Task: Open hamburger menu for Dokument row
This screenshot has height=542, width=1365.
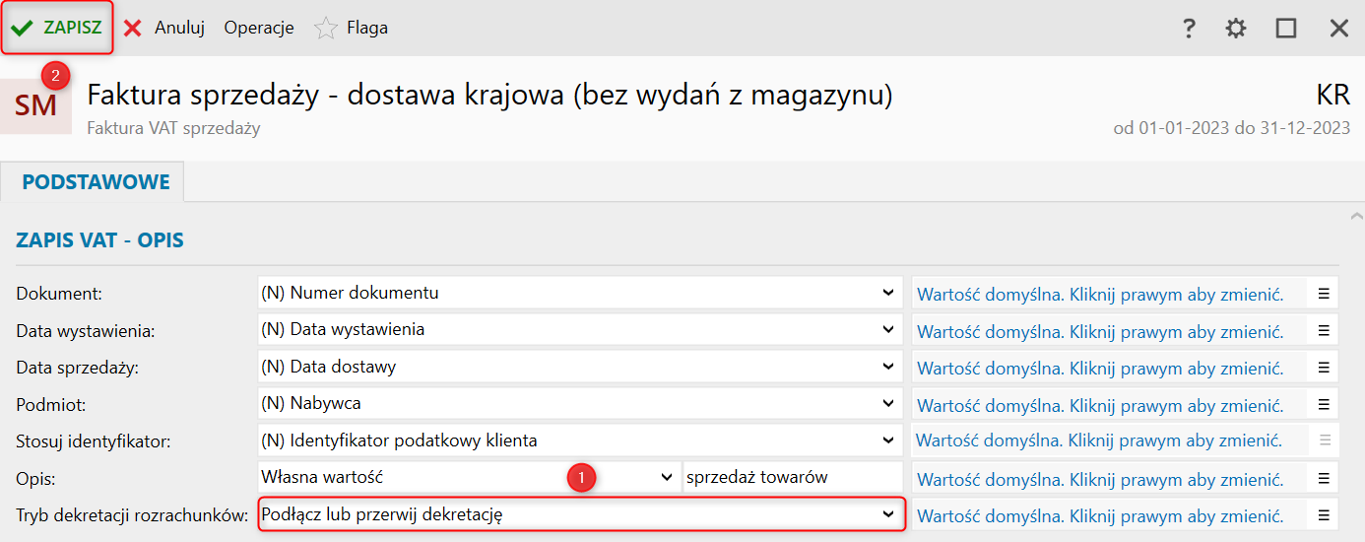Action: pyautogui.click(x=1324, y=294)
